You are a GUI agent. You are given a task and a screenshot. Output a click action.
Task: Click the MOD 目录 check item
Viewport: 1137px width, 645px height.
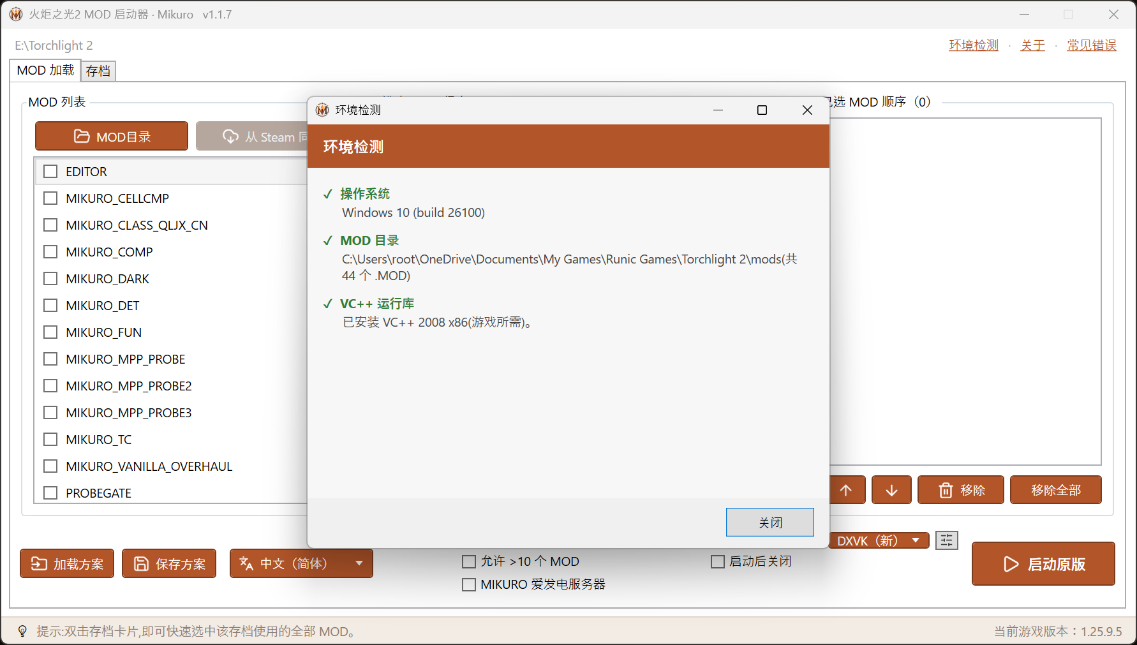click(x=369, y=241)
